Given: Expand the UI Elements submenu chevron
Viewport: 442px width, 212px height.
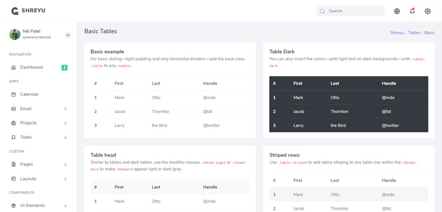Looking at the screenshot, I should [65, 206].
